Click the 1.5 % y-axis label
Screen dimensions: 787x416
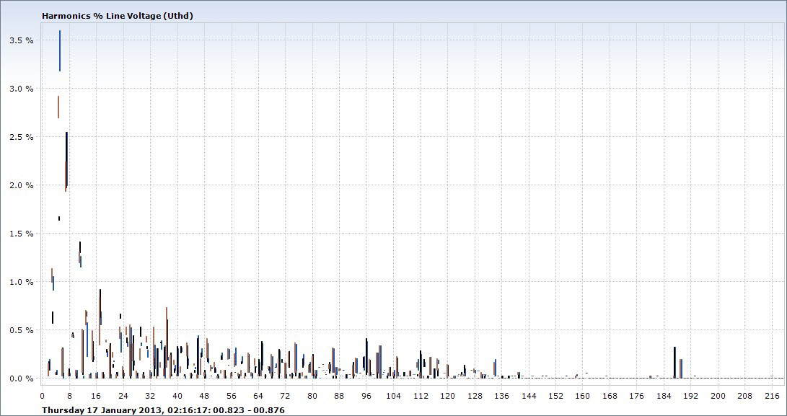point(22,234)
